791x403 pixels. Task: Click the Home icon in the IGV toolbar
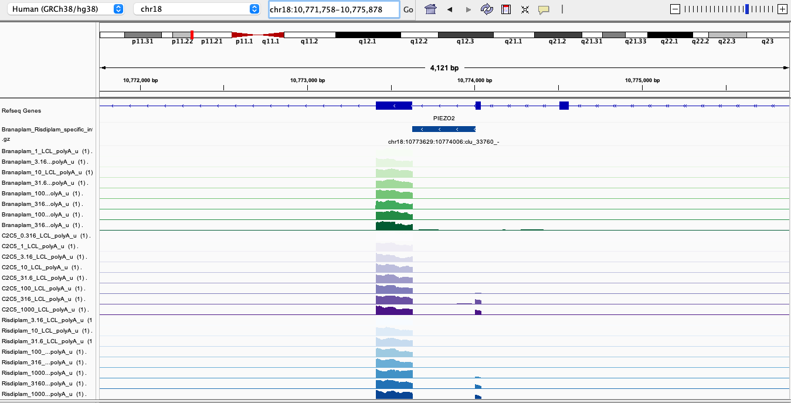[x=430, y=9]
